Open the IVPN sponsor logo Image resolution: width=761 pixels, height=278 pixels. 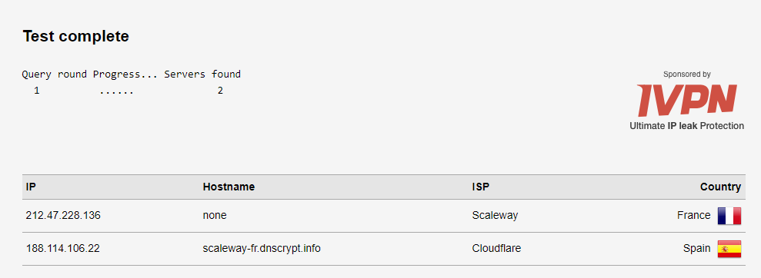coord(686,101)
